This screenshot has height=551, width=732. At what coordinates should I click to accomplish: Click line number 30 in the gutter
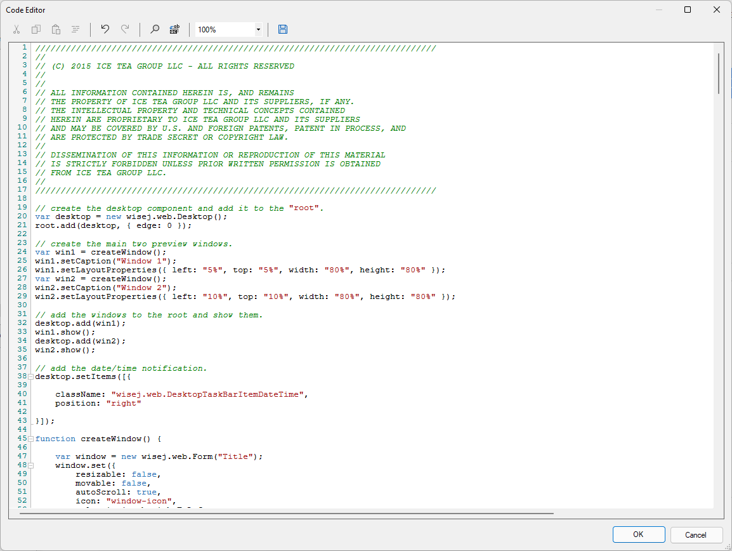coord(22,305)
